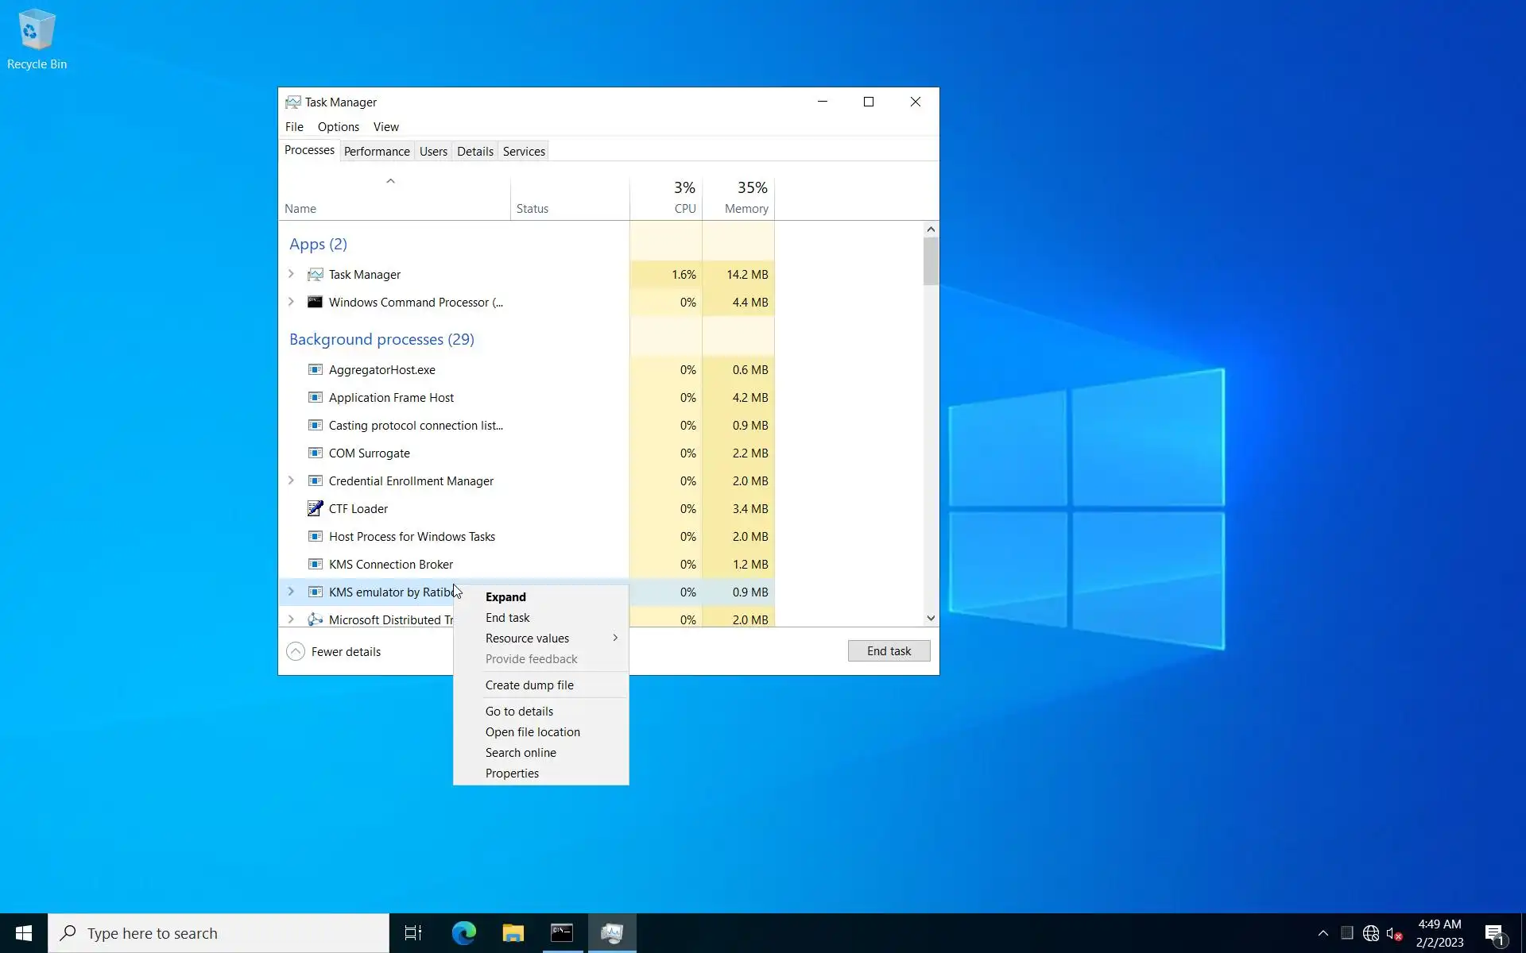Open Microsoft Edge from the taskbar
The image size is (1526, 953).
click(x=463, y=933)
